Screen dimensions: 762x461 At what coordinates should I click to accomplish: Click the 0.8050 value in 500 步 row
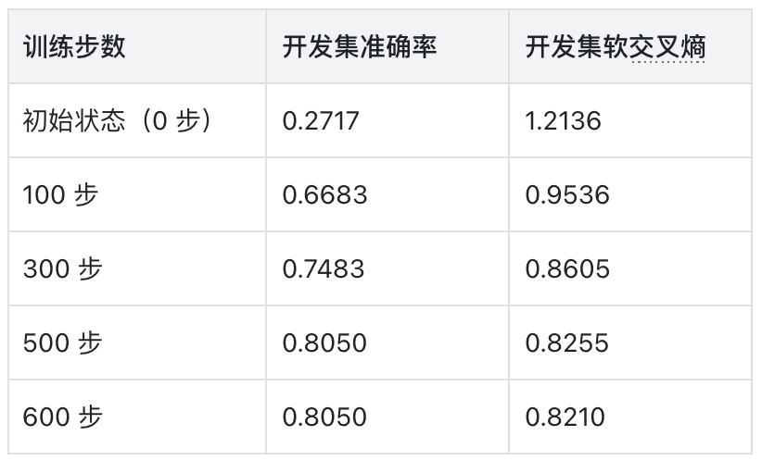pos(324,343)
